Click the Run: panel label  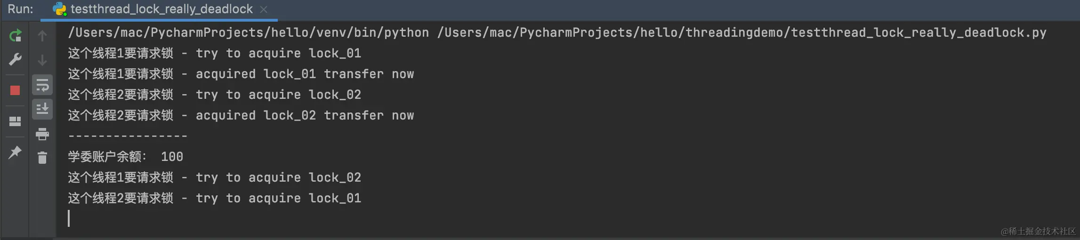click(x=20, y=9)
